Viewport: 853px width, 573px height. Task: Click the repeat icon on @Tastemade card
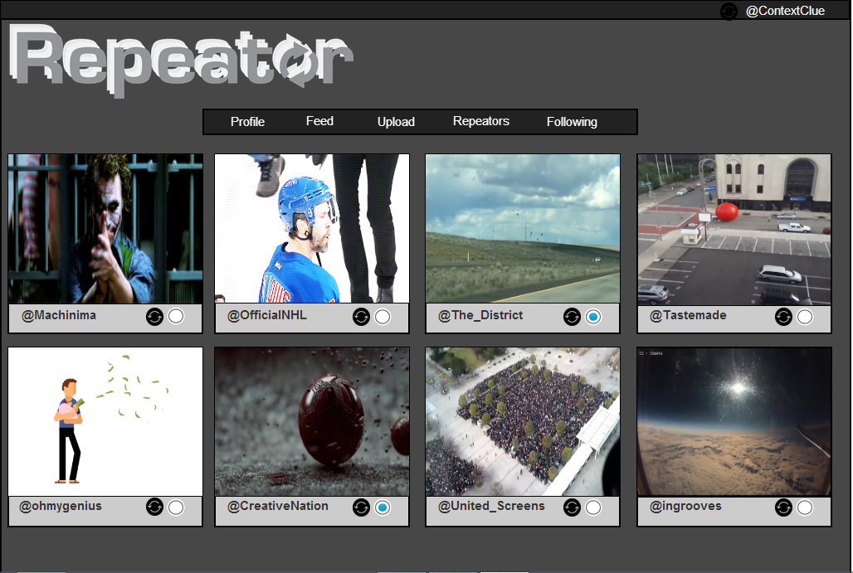tap(783, 317)
